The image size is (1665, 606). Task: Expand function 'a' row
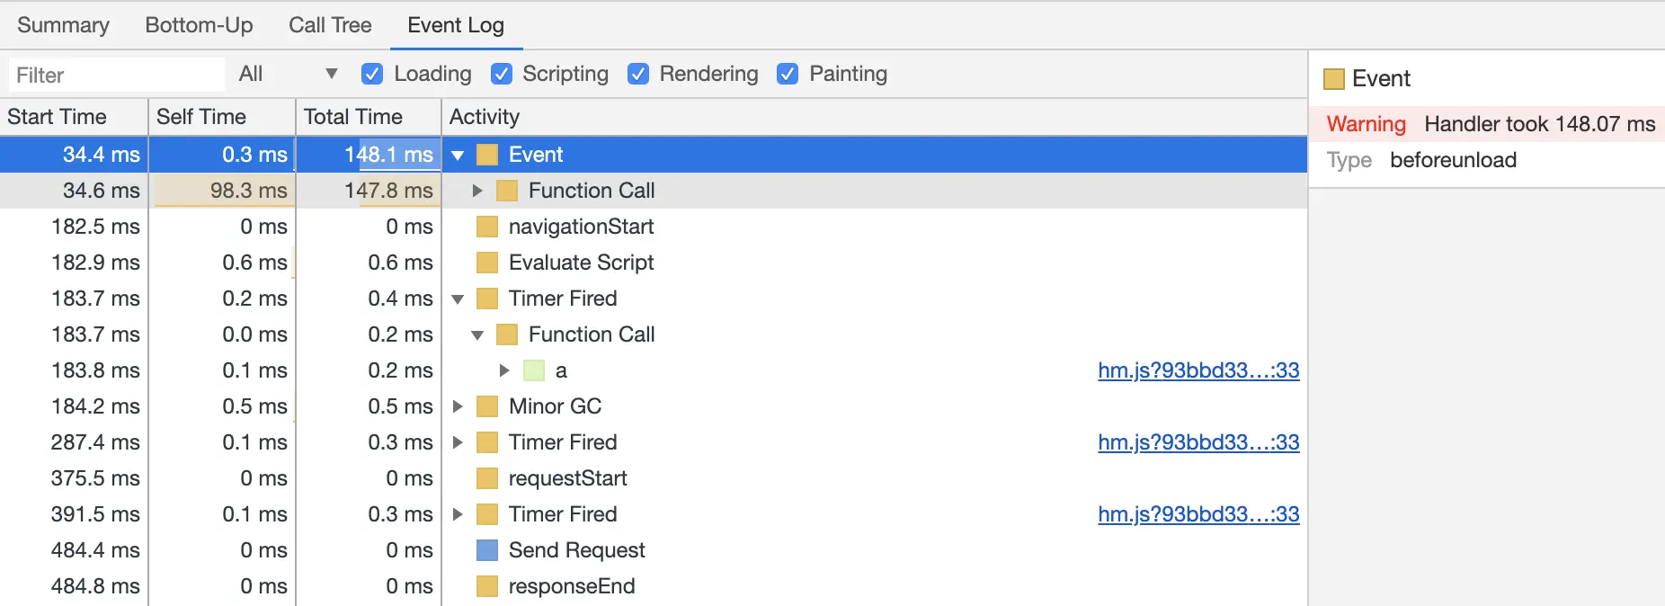coord(504,370)
